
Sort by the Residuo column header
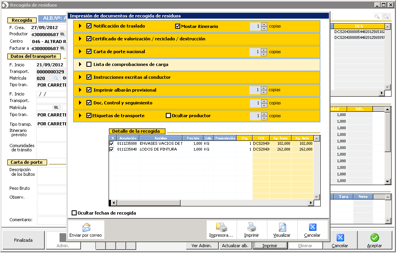pos(160,138)
